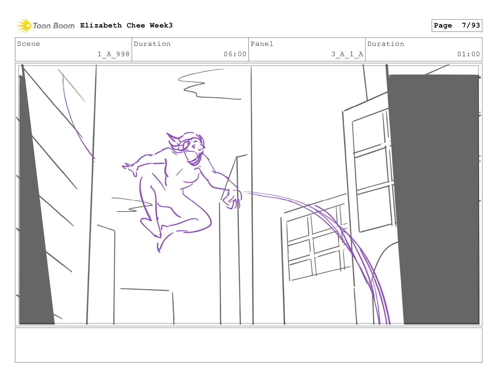Click panel duration value '01:00'

(x=468, y=54)
